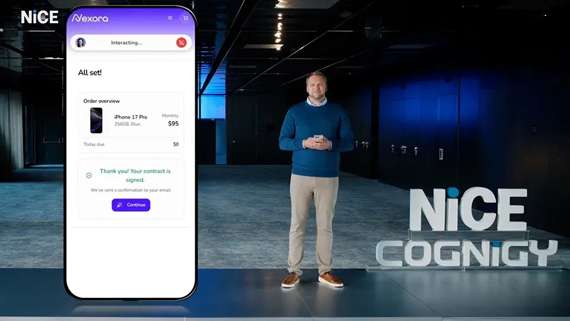Click the NiCE logo in top-left corner

(39, 17)
